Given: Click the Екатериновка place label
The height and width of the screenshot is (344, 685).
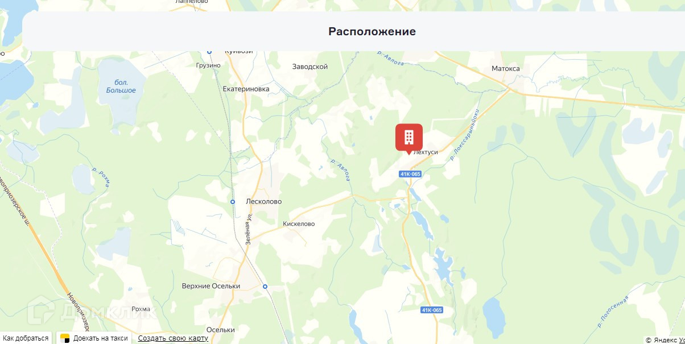Looking at the screenshot, I should point(246,89).
